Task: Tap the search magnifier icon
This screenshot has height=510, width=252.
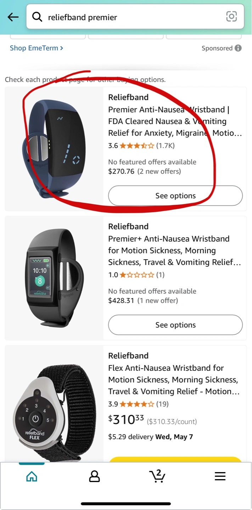Action: click(x=37, y=17)
